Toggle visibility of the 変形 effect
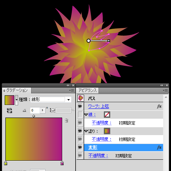 tap(80, 147)
